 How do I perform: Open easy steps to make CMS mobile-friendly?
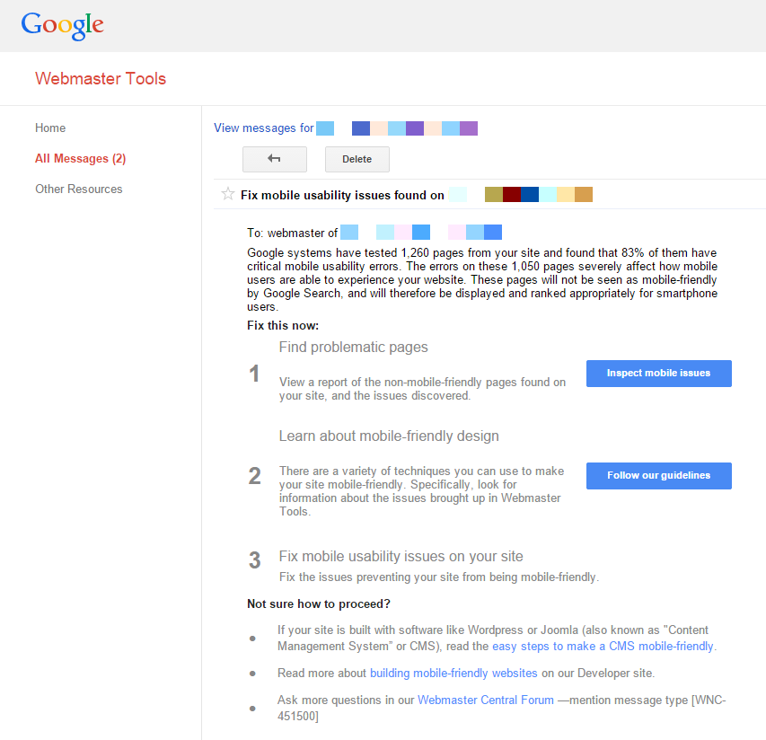coord(603,647)
